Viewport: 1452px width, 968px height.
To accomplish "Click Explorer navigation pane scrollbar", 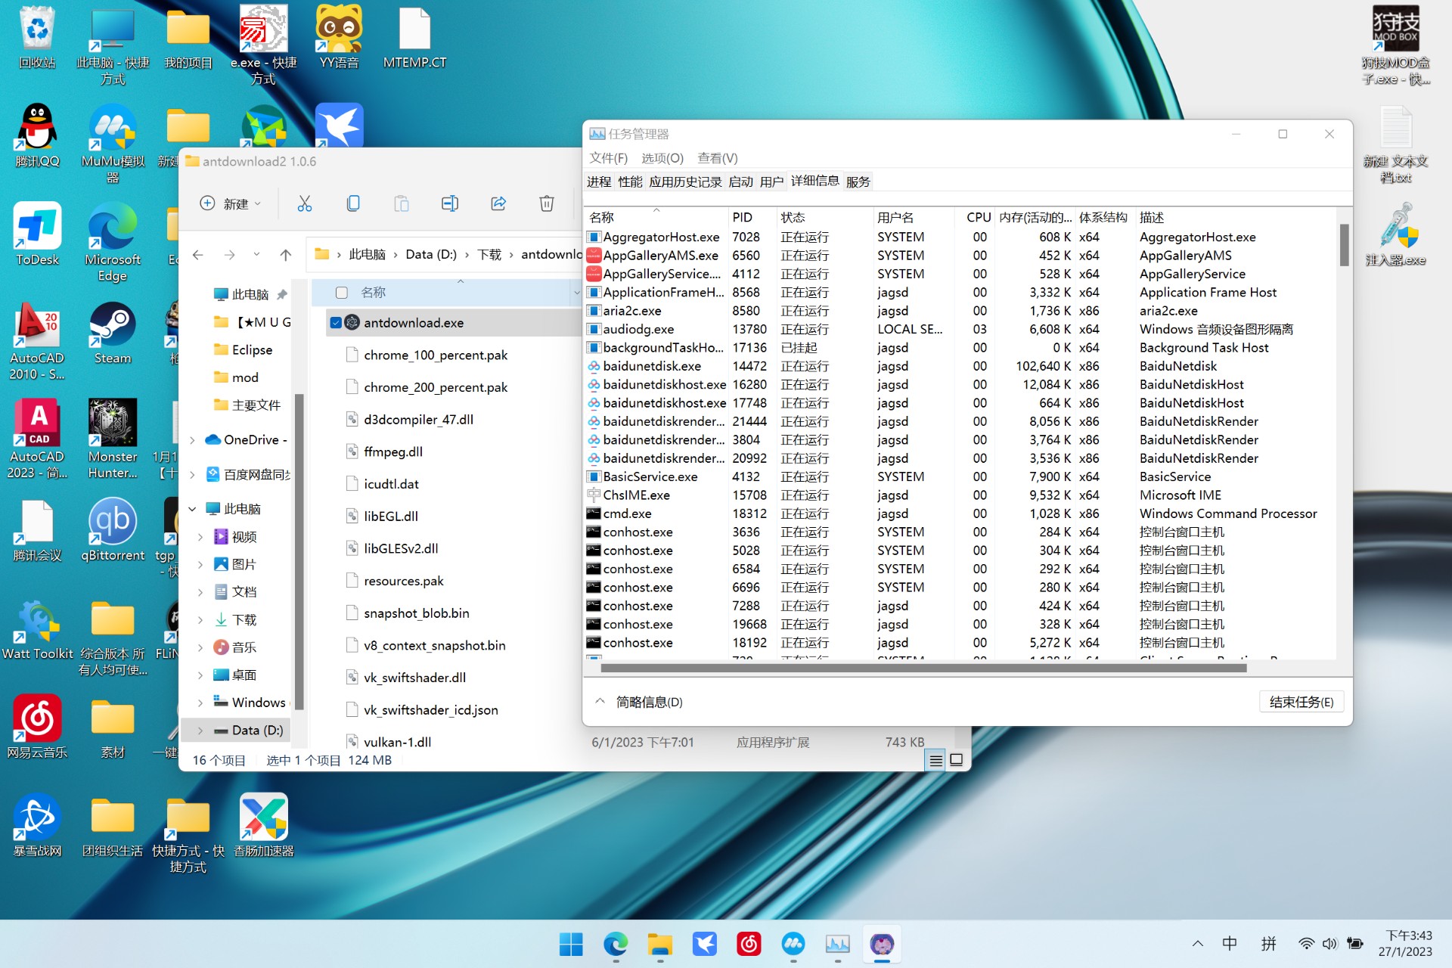I will [299, 552].
